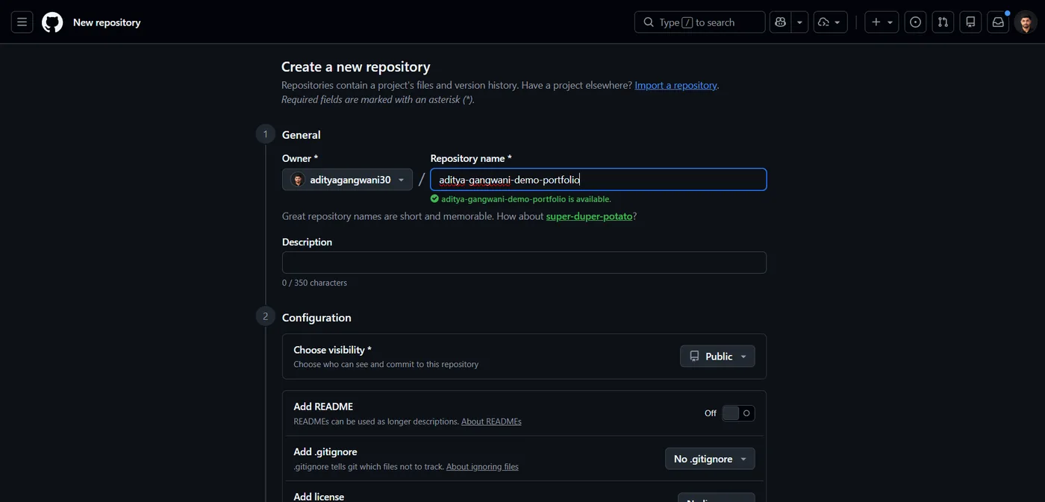
Task: Go to GitHub home via Octocat logo
Action: click(x=52, y=22)
